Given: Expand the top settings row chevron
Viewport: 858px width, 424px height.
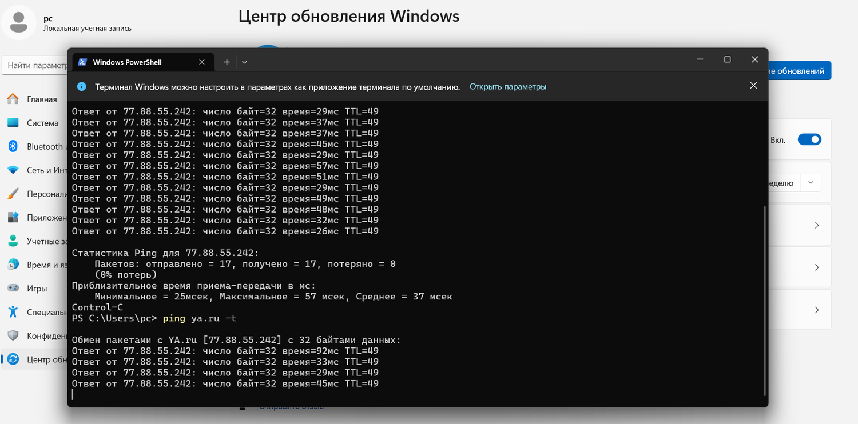Looking at the screenshot, I should pyautogui.click(x=816, y=225).
